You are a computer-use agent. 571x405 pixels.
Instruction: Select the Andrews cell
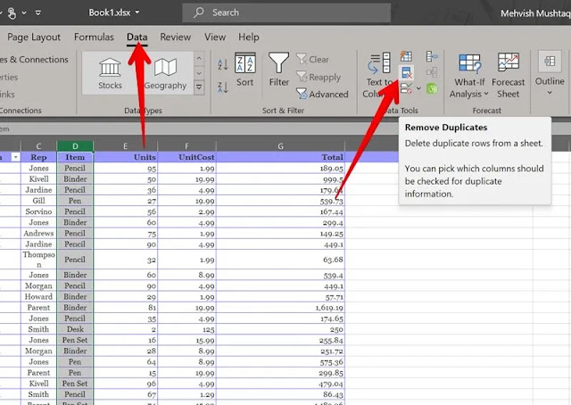click(x=38, y=234)
